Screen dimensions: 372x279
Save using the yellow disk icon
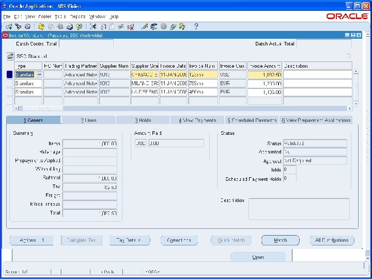41,26
